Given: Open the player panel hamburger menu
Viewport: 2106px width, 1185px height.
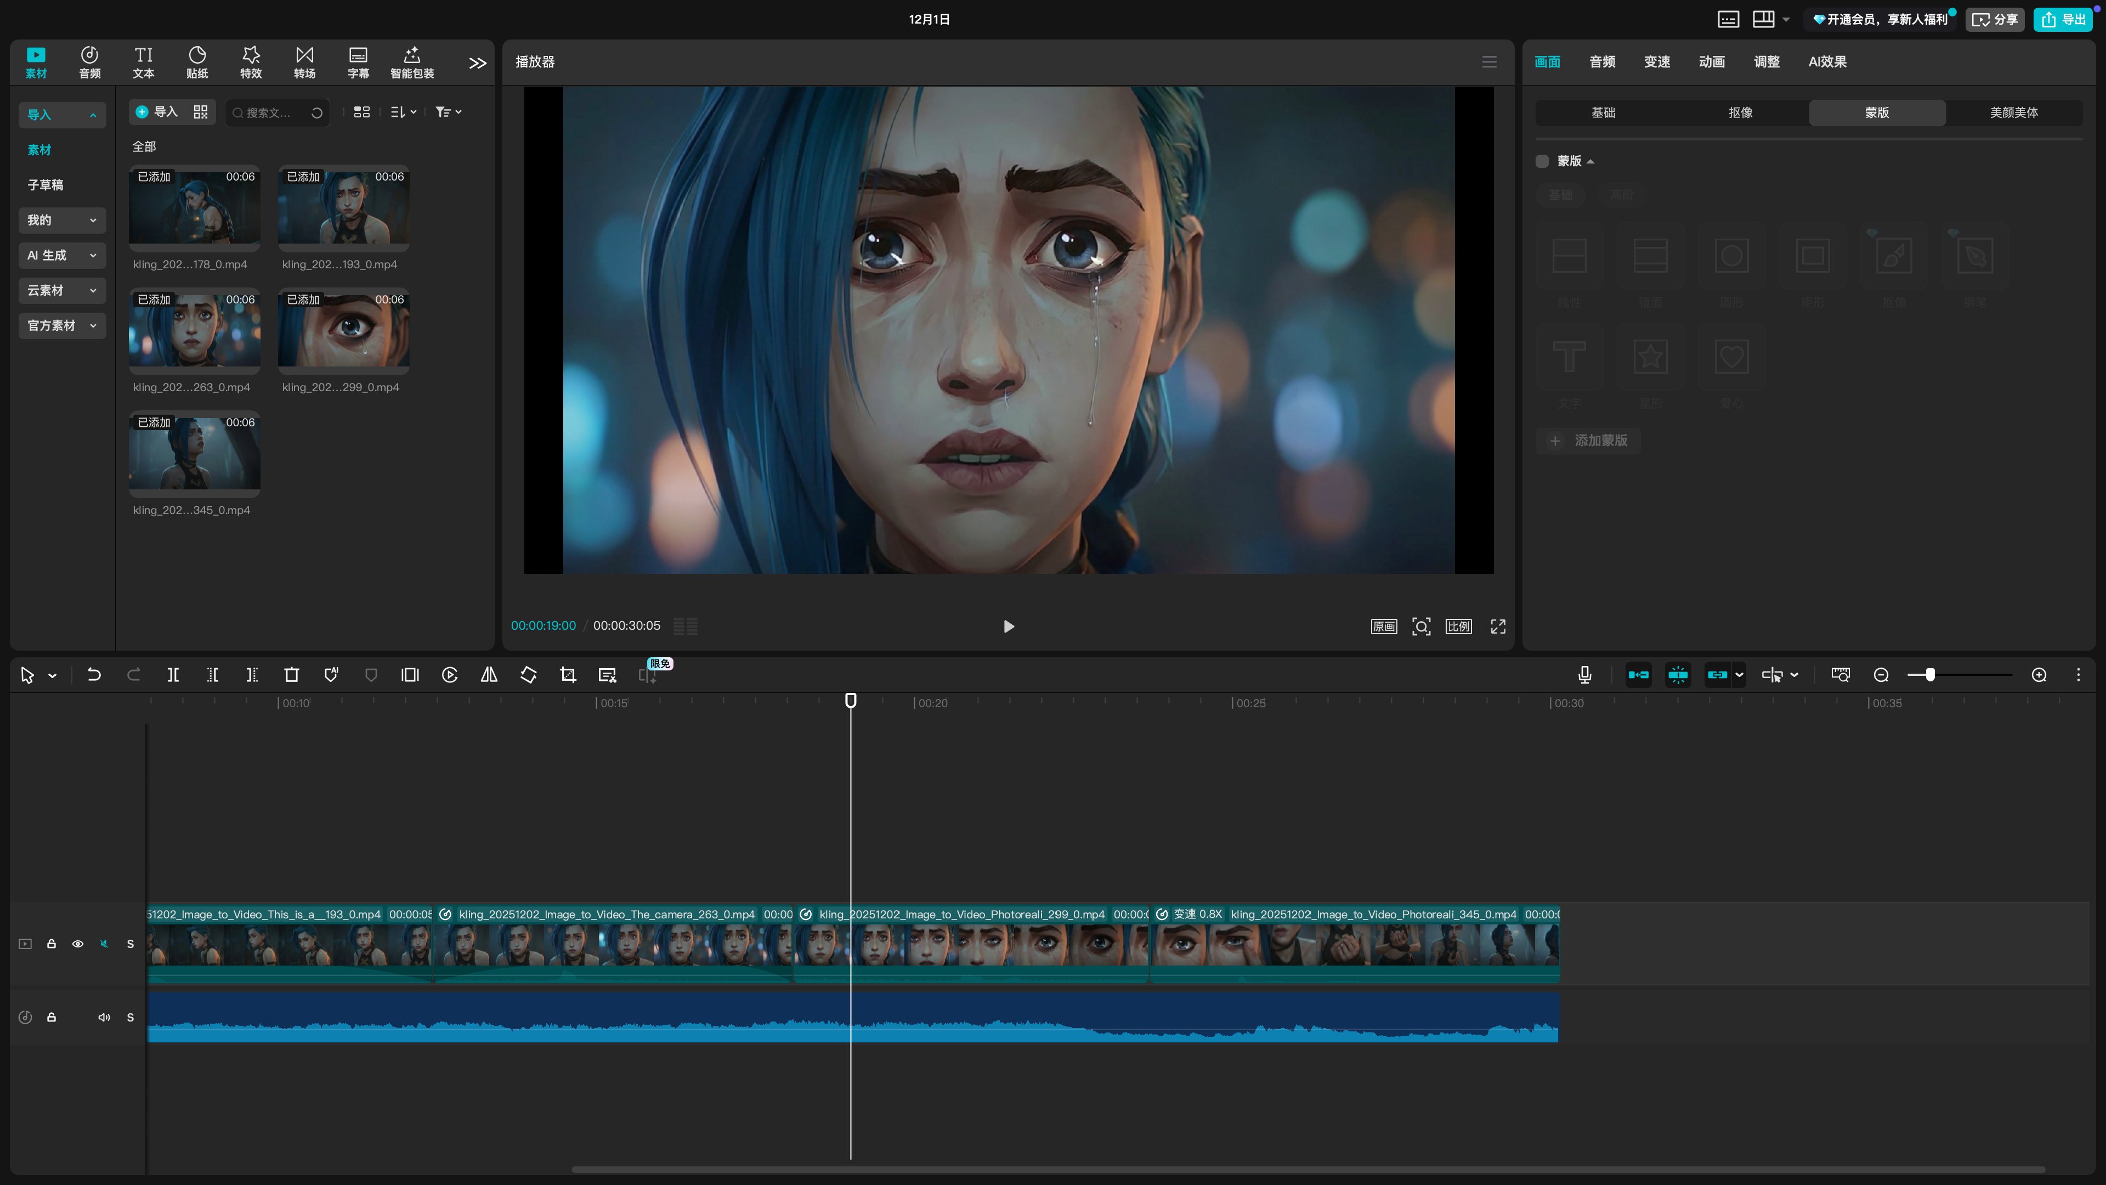Looking at the screenshot, I should point(1490,62).
